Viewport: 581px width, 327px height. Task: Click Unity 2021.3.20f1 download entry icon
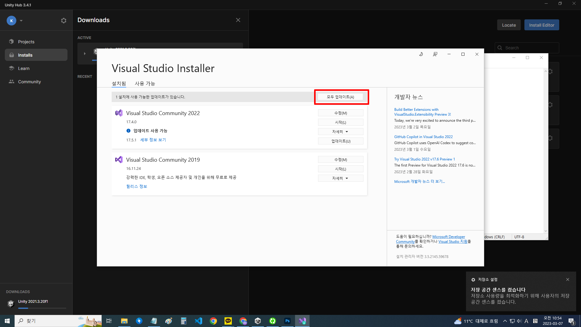click(11, 304)
